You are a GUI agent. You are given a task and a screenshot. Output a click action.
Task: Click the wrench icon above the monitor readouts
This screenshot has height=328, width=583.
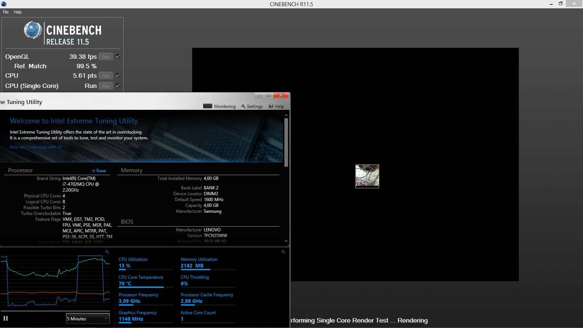[x=283, y=252]
